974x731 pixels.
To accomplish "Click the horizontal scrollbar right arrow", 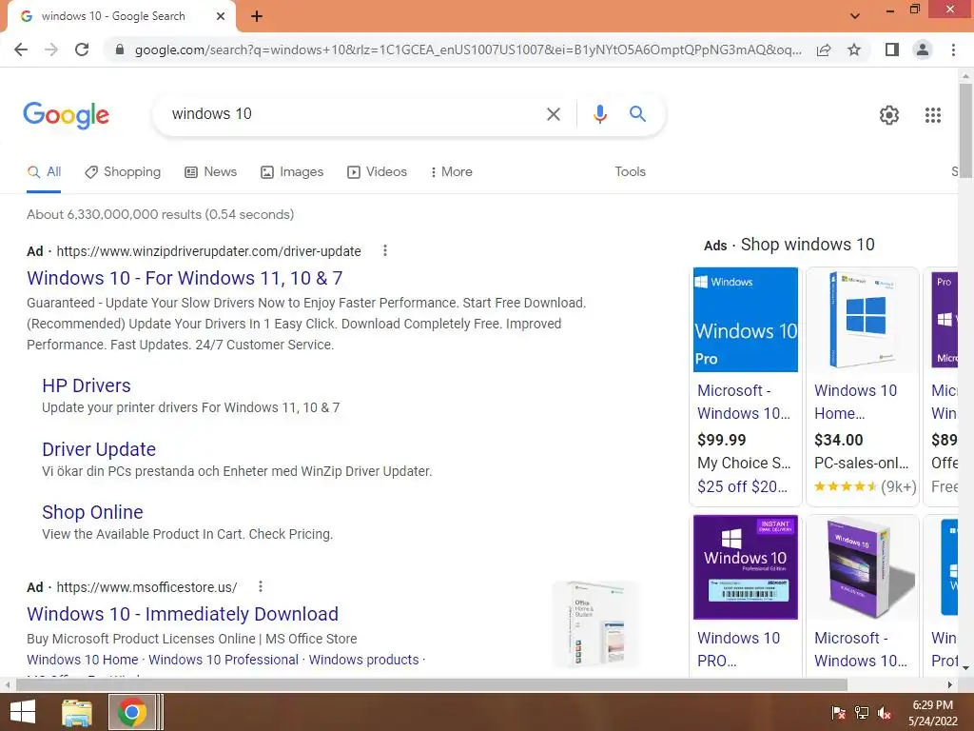I will tap(950, 685).
